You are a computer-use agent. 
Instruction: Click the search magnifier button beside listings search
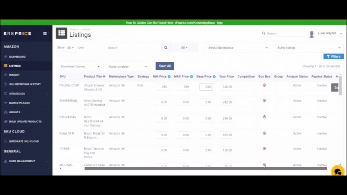(x=166, y=47)
